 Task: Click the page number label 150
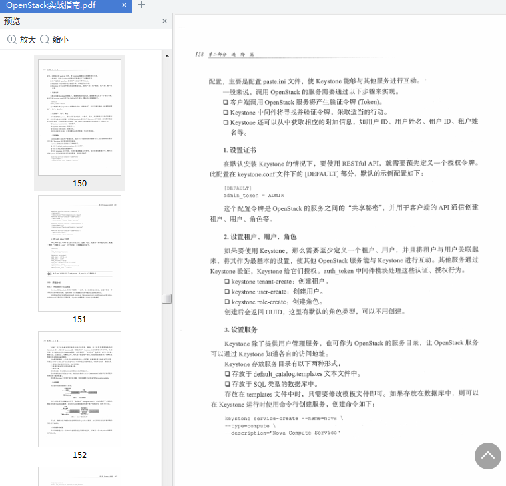79,183
